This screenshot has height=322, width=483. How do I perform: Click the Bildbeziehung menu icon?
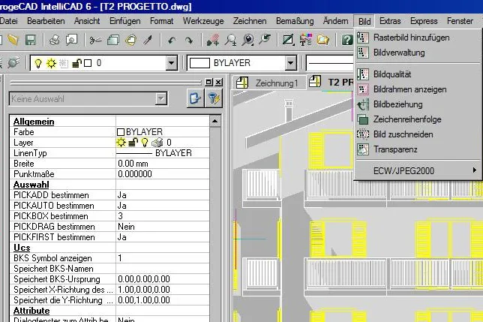pyautogui.click(x=363, y=104)
